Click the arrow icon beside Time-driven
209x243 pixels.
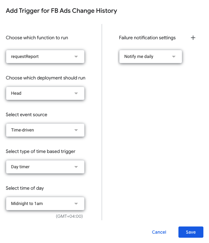coord(76,130)
